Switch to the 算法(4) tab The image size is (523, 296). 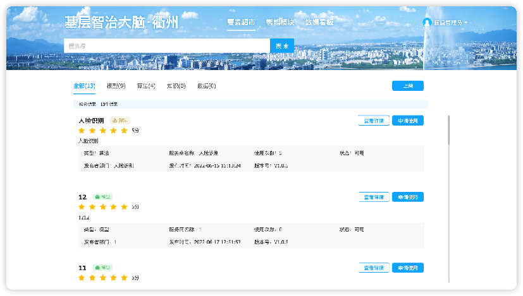click(x=146, y=86)
